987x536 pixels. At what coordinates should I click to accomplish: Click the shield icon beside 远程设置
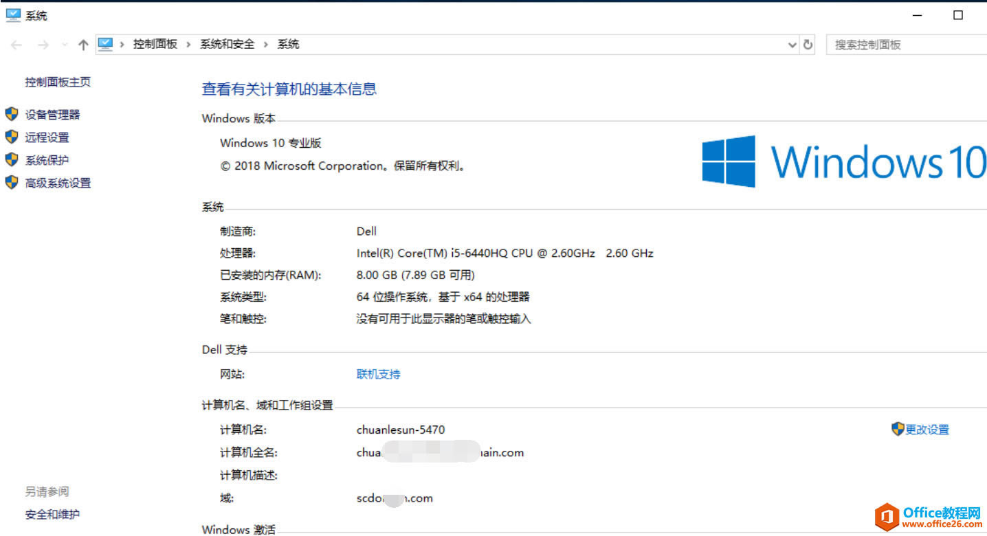tap(12, 137)
